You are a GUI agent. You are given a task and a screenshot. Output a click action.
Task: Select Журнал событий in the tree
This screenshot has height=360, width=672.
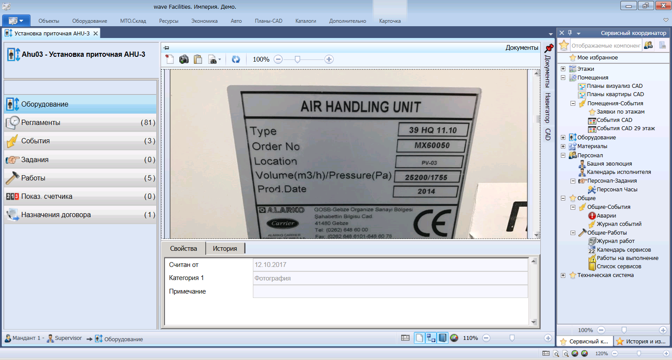pos(619,224)
